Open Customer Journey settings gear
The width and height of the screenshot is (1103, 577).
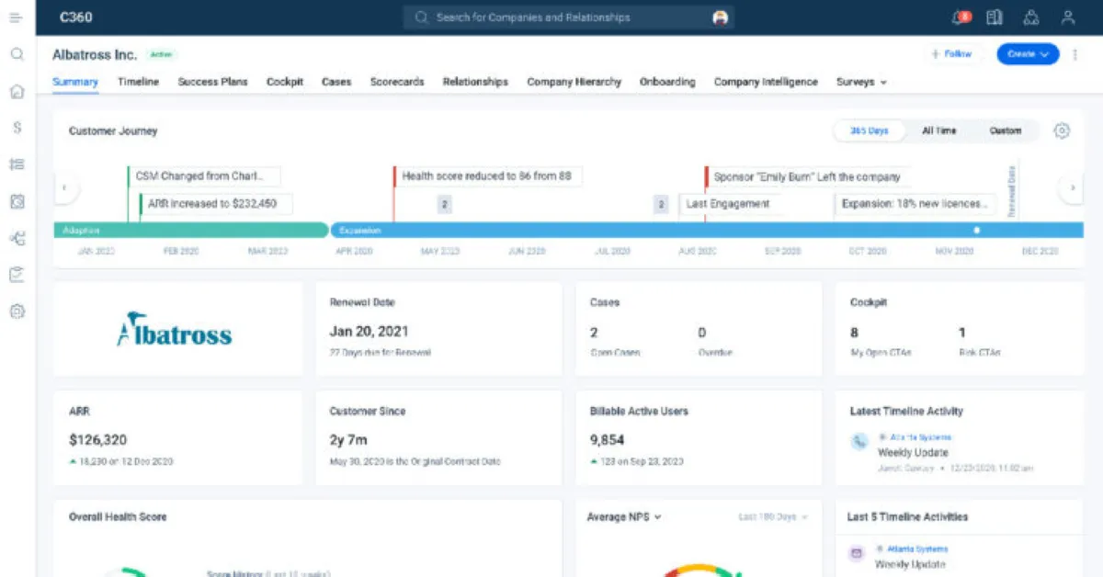[1062, 130]
